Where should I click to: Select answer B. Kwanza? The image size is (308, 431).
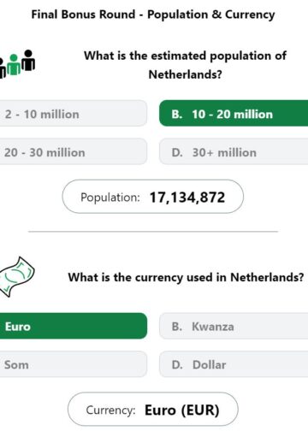point(234,326)
